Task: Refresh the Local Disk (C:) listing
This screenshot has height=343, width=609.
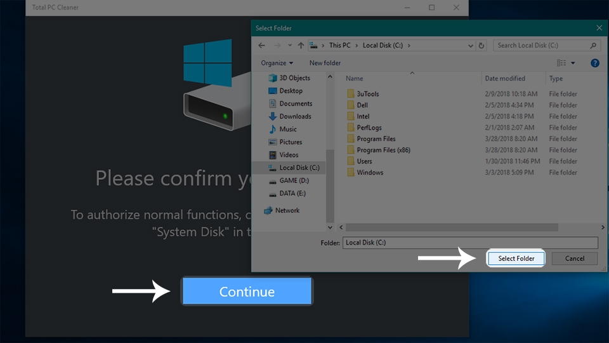Action: 481,46
